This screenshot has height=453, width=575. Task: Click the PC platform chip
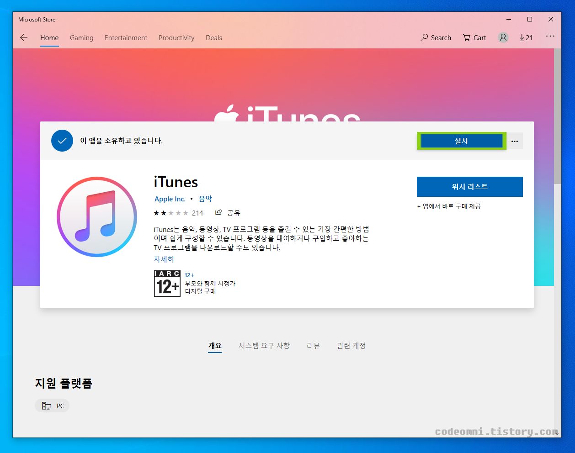pos(52,406)
